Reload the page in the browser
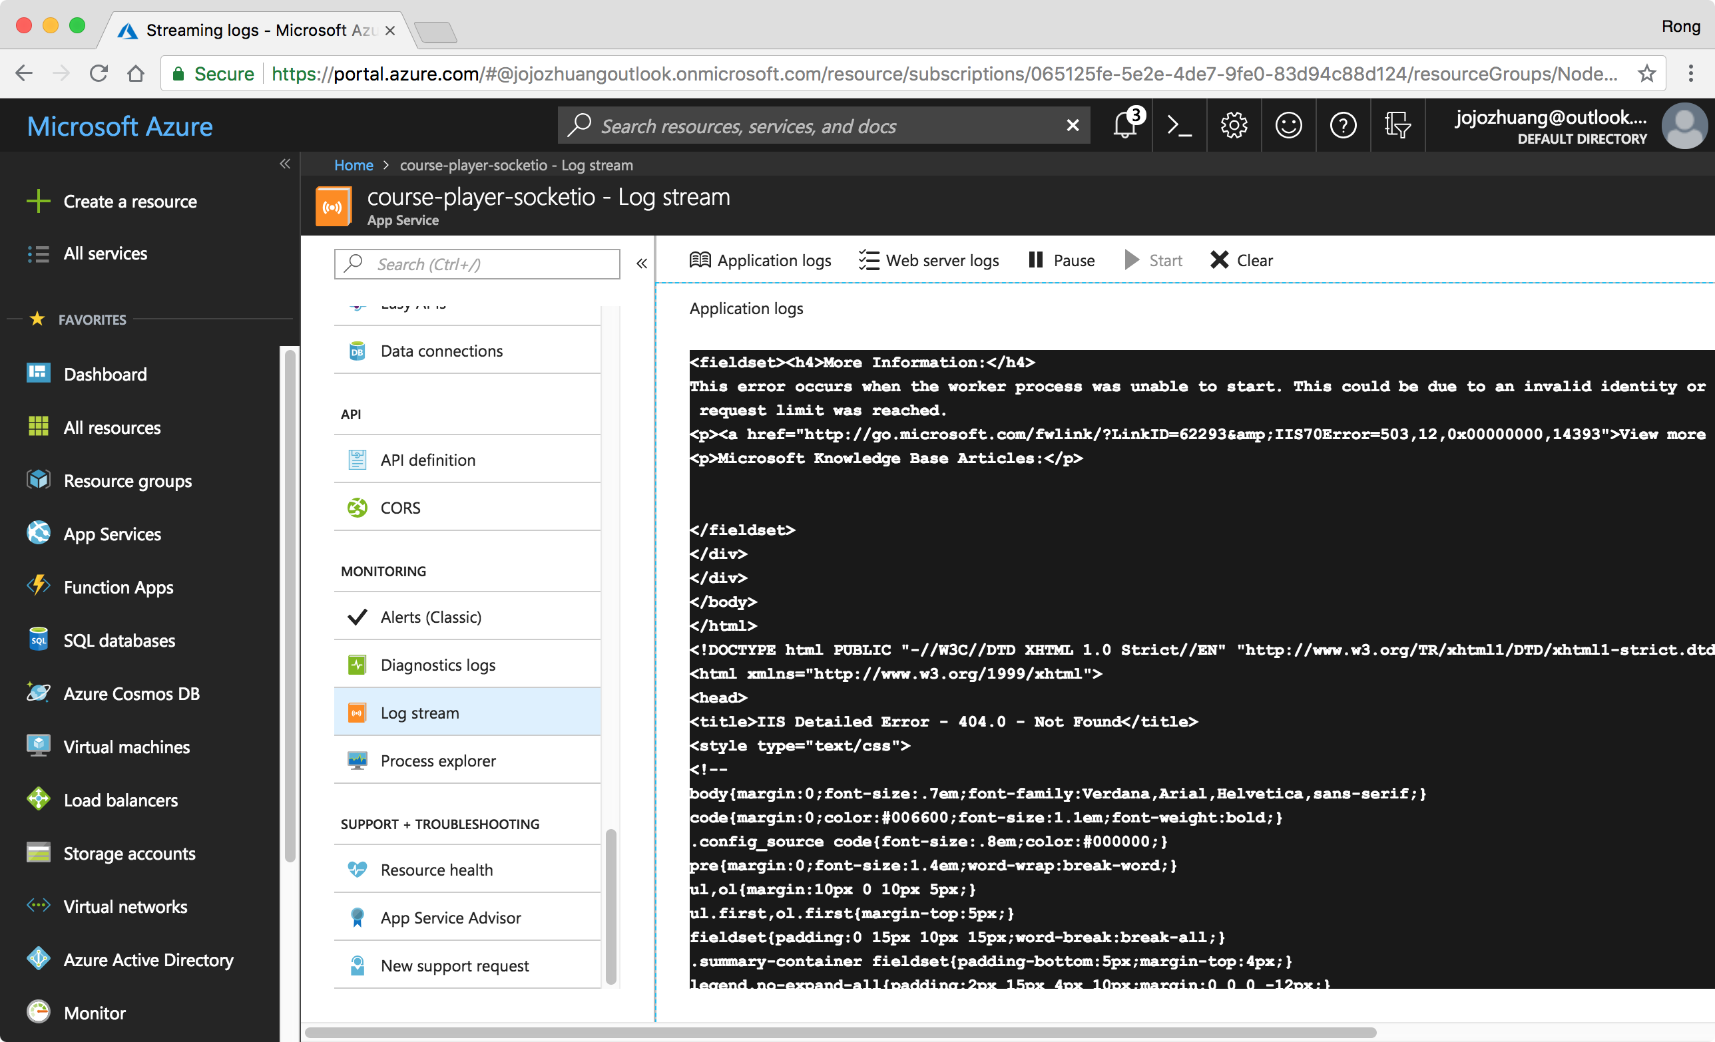The height and width of the screenshot is (1042, 1715). 99,73
